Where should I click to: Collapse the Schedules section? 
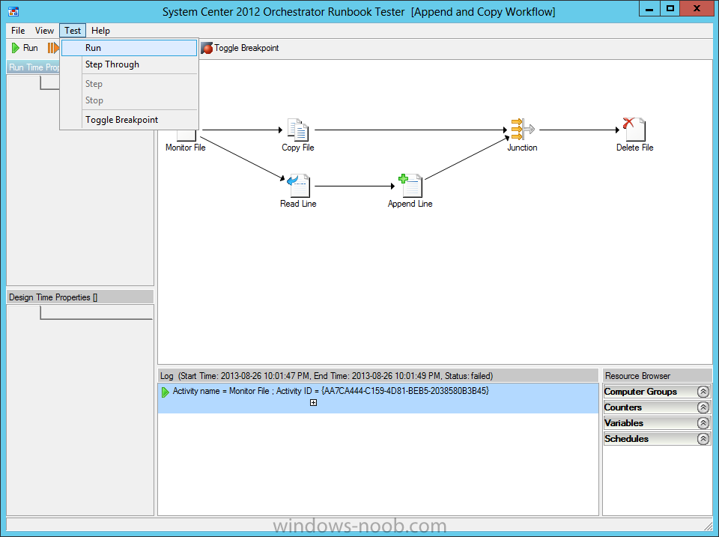point(703,439)
